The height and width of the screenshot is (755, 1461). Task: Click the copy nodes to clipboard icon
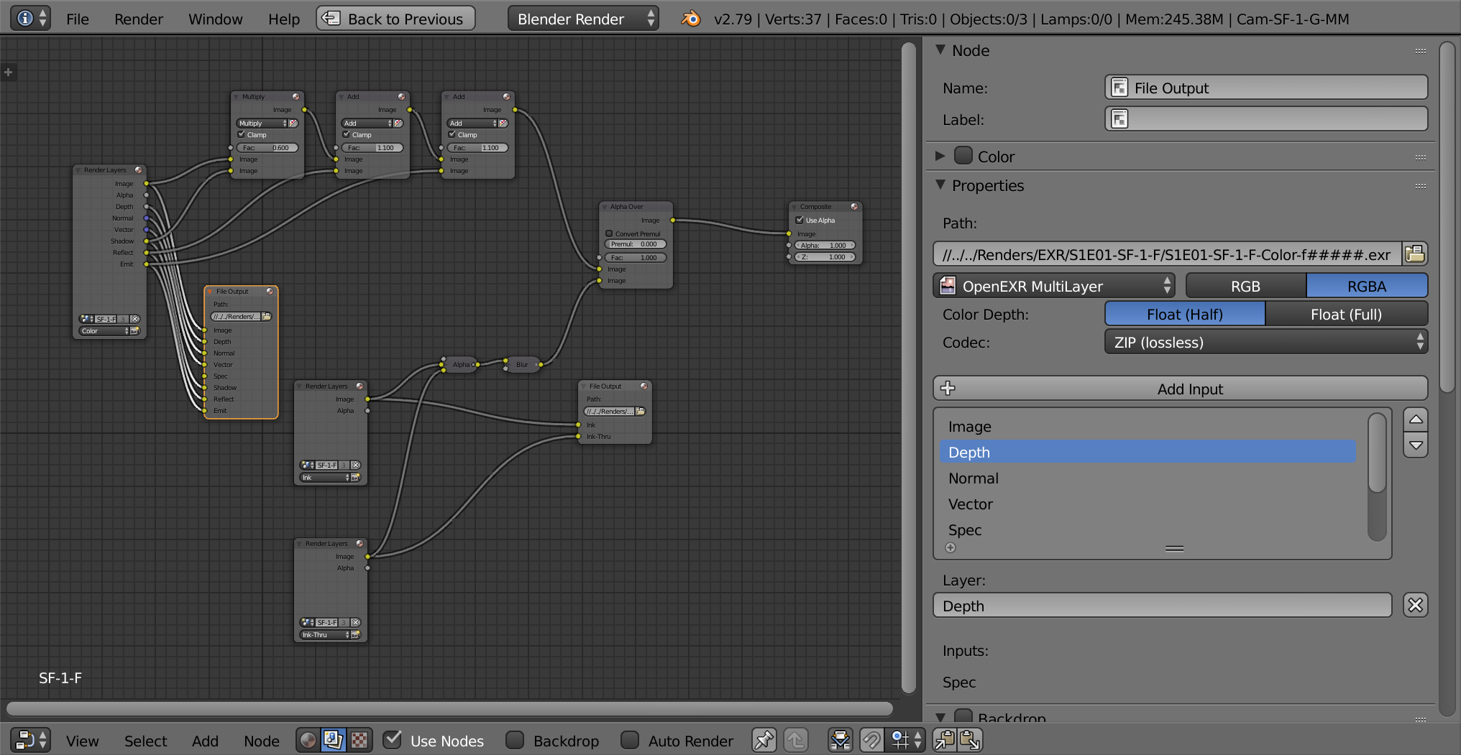pyautogui.click(x=945, y=740)
